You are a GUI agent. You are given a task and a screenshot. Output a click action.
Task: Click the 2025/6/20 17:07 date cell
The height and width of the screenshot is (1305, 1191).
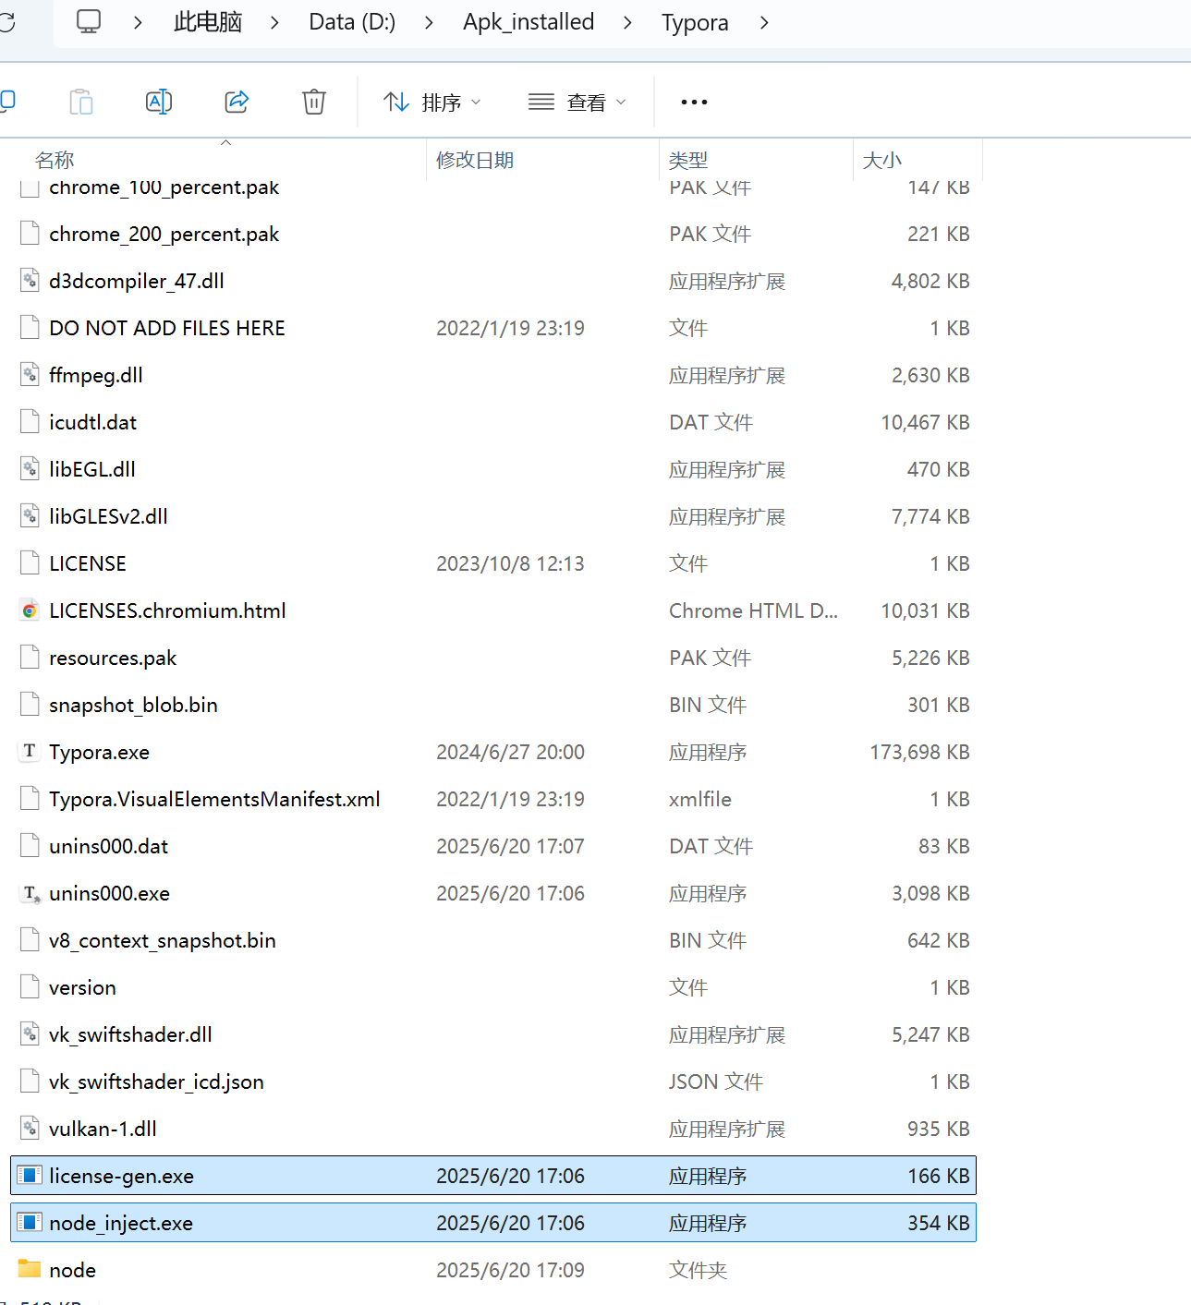[x=510, y=846]
